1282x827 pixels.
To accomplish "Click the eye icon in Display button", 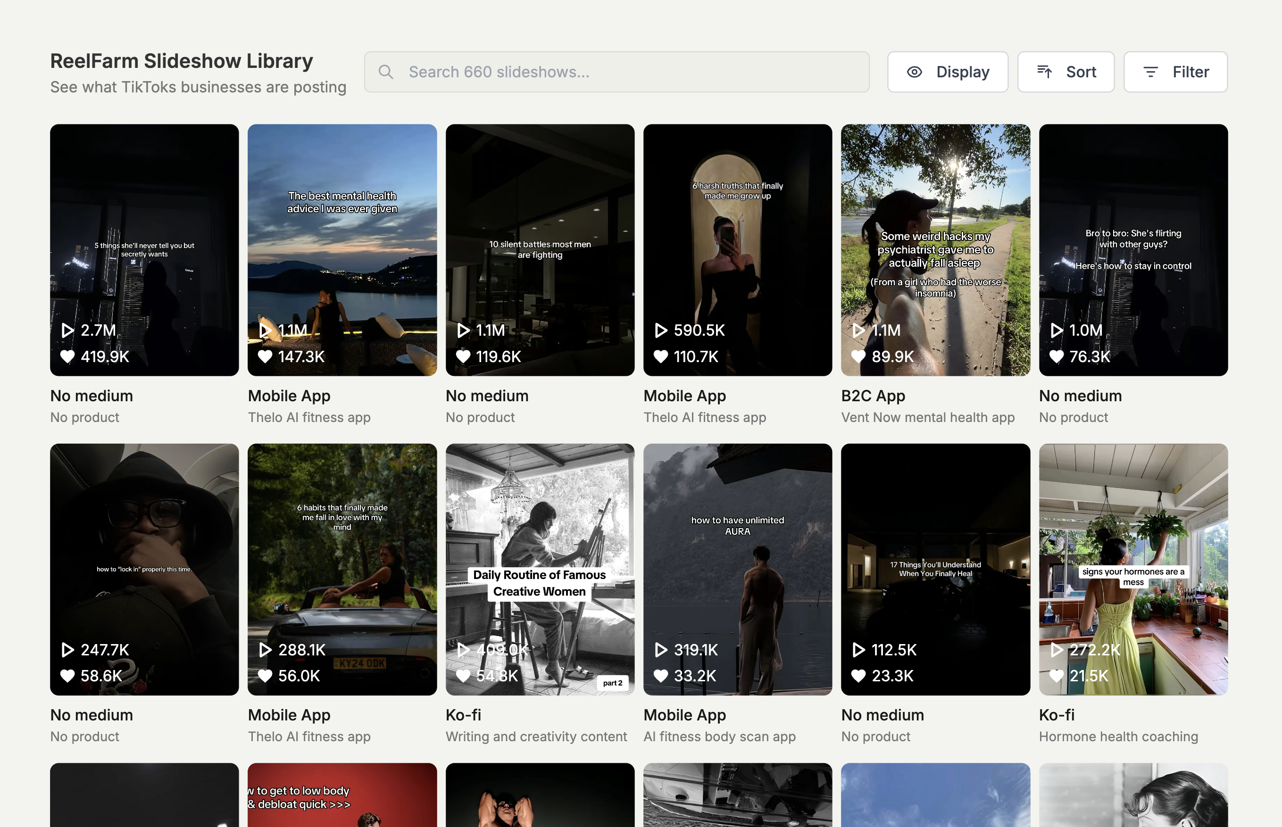I will [914, 72].
